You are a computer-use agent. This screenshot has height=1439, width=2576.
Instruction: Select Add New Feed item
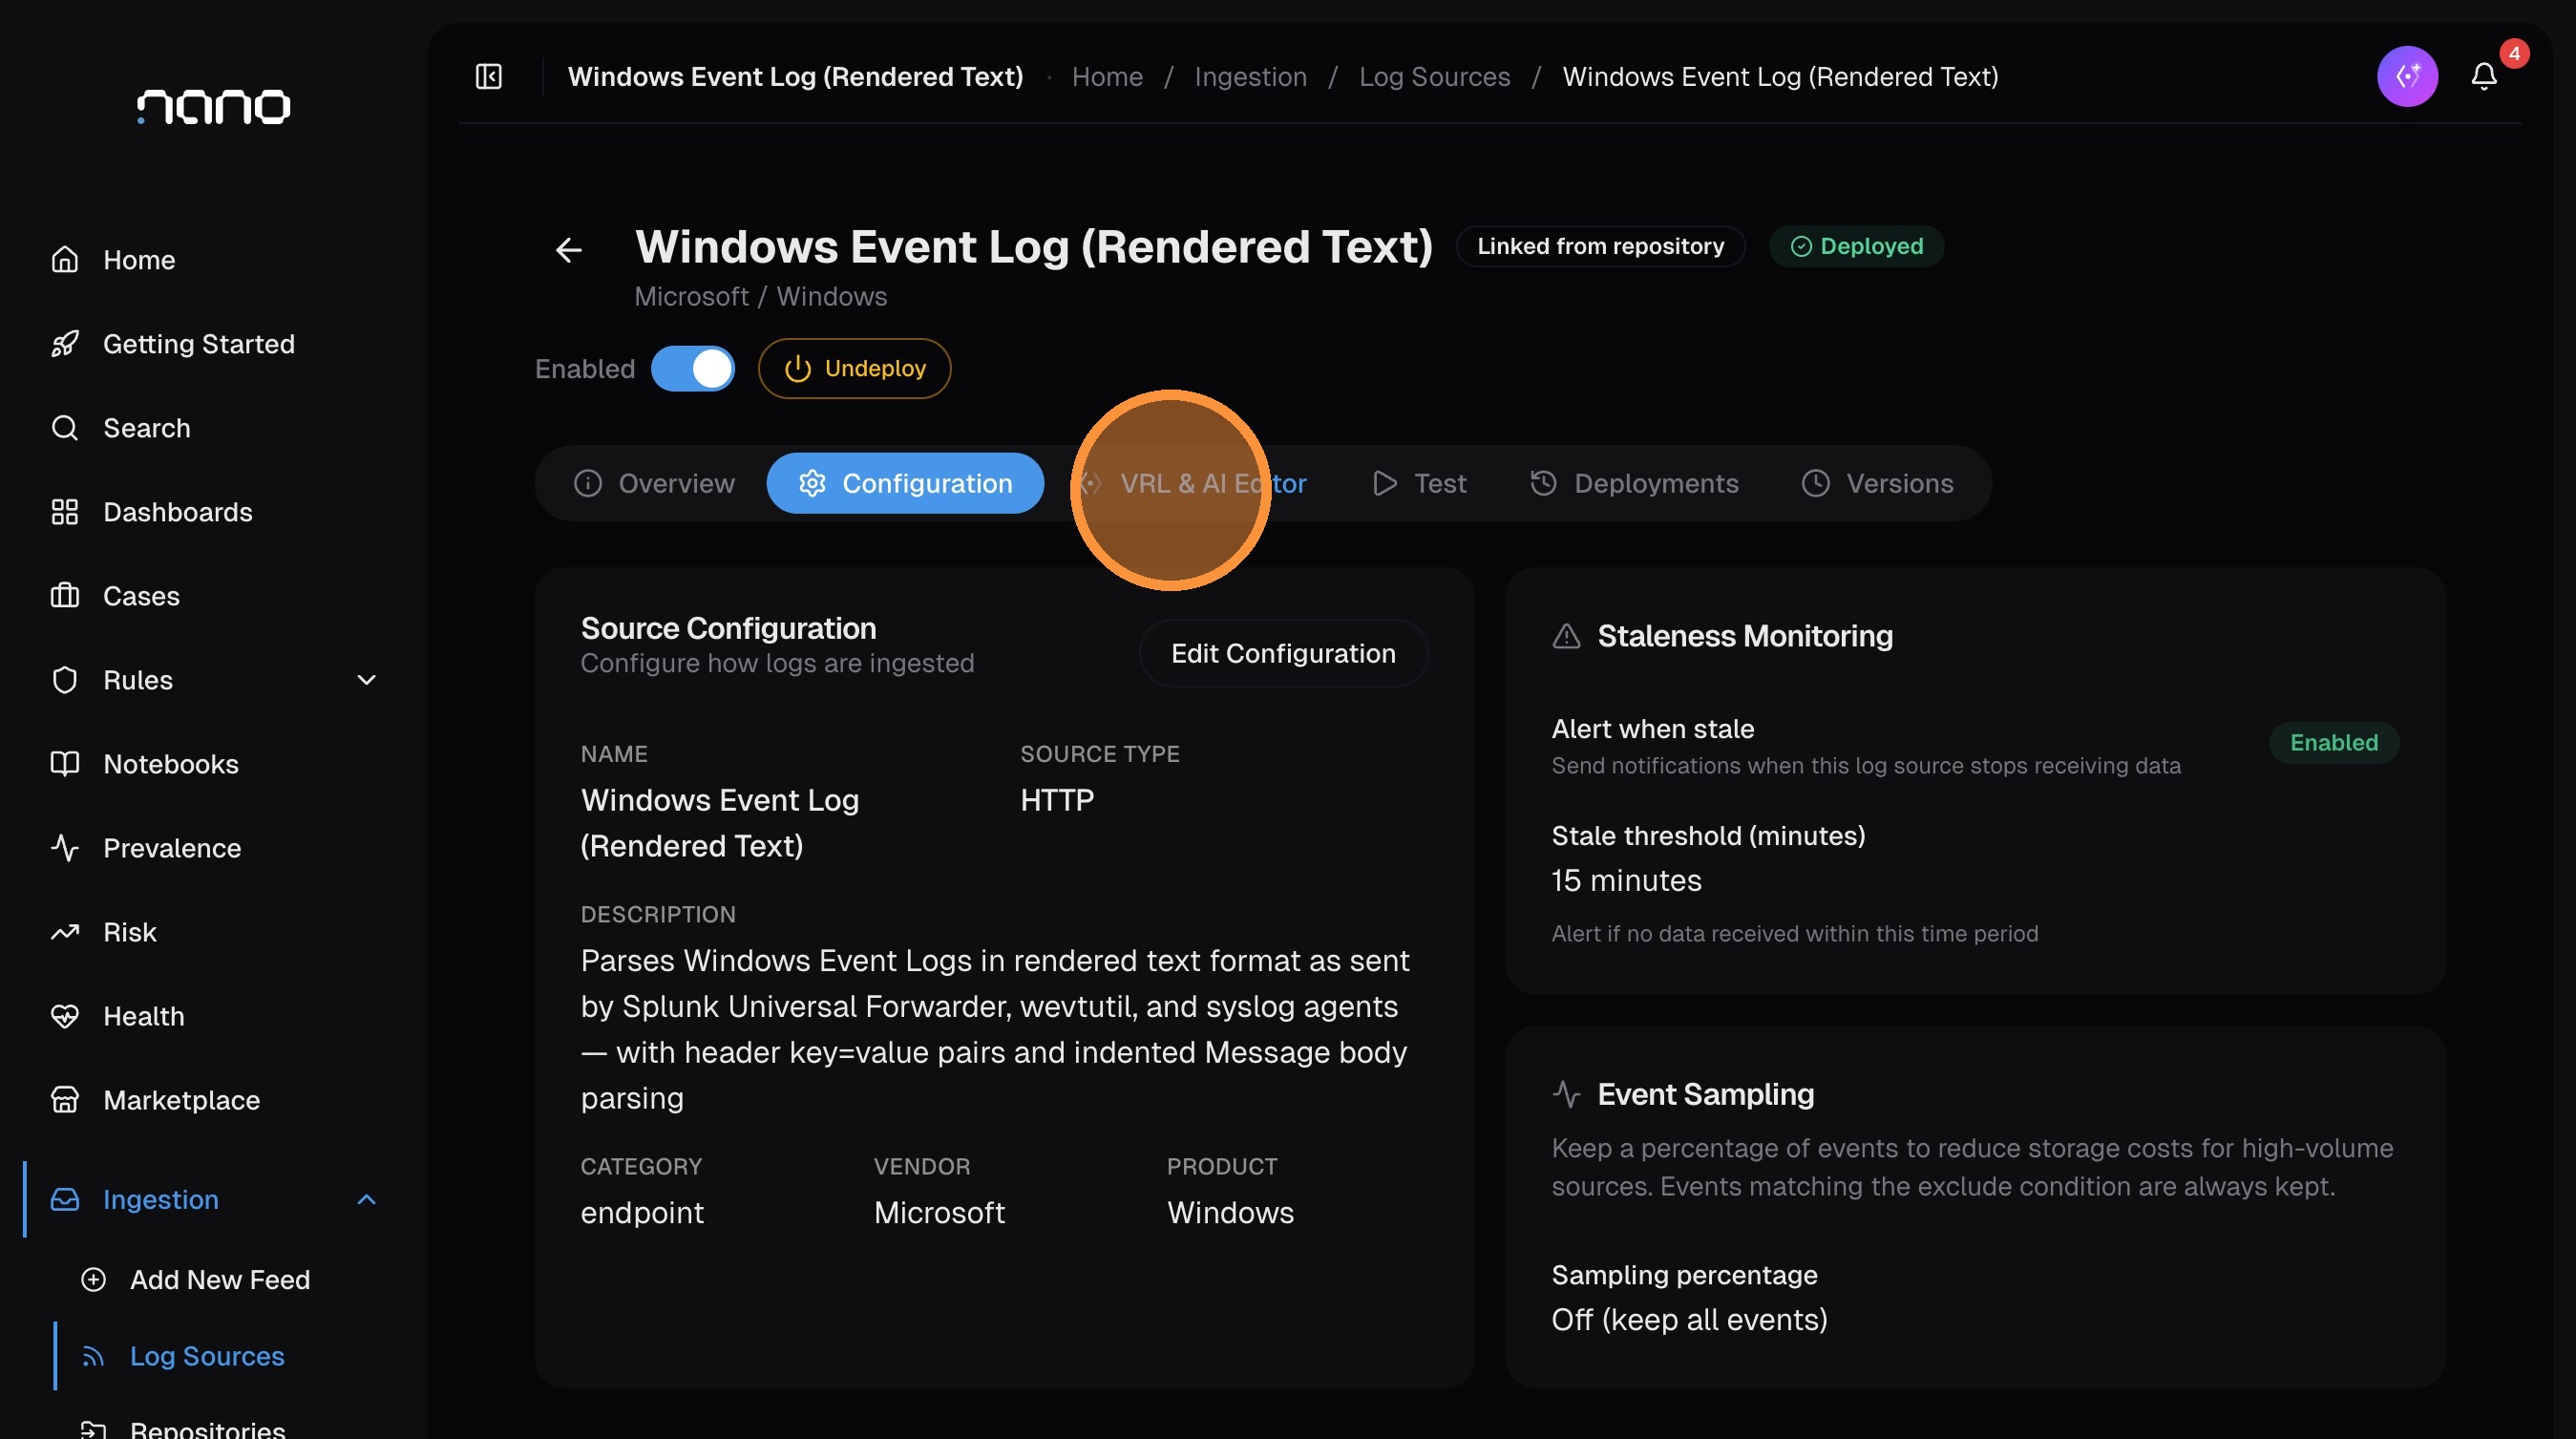(219, 1279)
